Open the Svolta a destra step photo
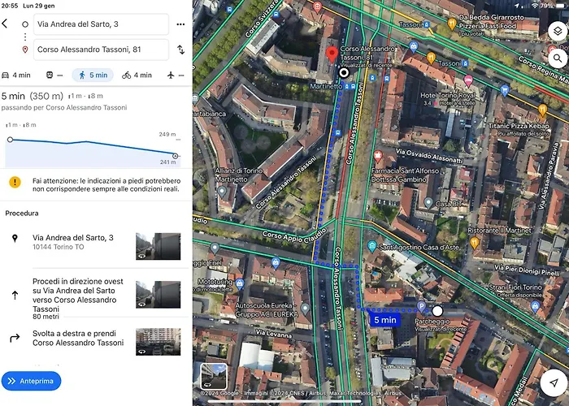 pos(159,342)
